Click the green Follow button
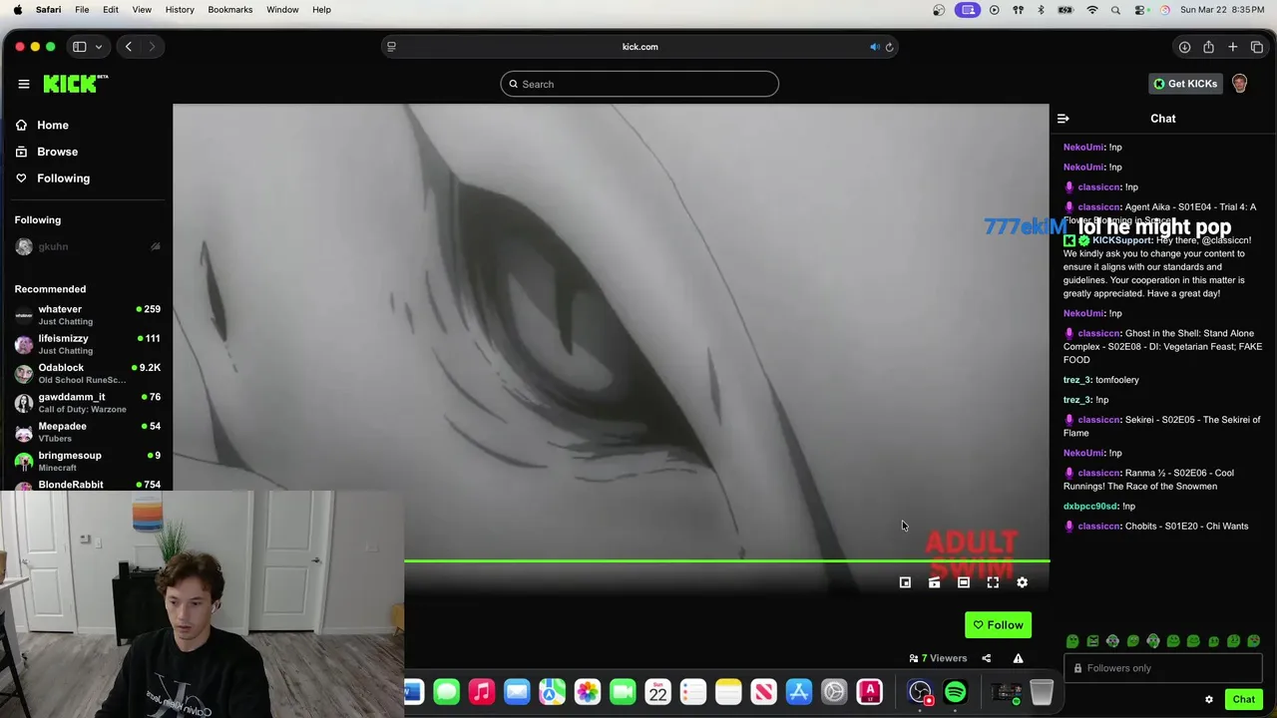The width and height of the screenshot is (1277, 718). [x=999, y=625]
